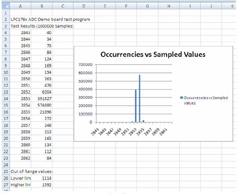This screenshot has height=194, width=238.
Task: Click the chart bar for 2853
Action: (136, 106)
